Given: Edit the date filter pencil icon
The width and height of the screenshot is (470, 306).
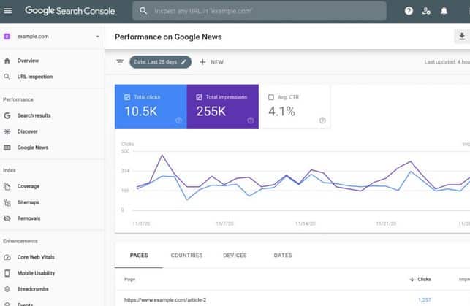Looking at the screenshot, I should (x=183, y=62).
